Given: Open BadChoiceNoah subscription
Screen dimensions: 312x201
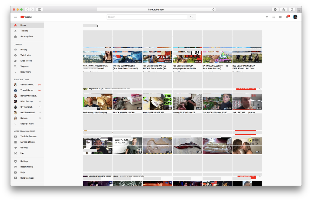Looking at the screenshot, I should pyautogui.click(x=27, y=113).
